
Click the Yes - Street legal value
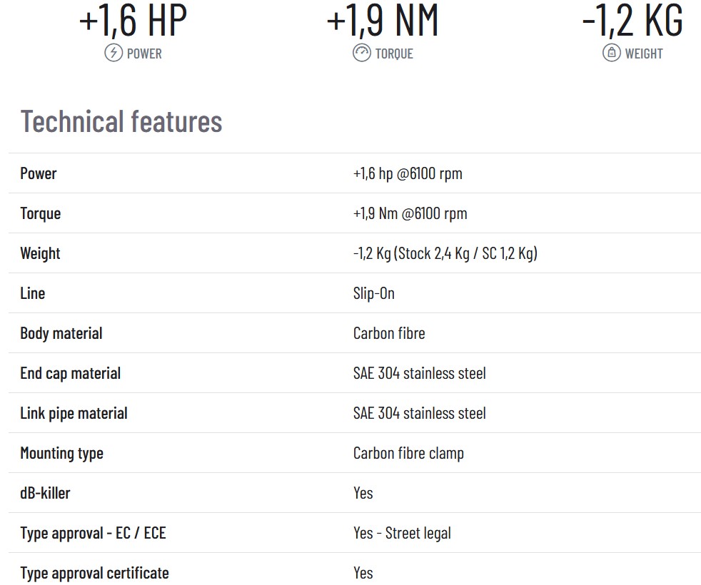pyautogui.click(x=402, y=533)
